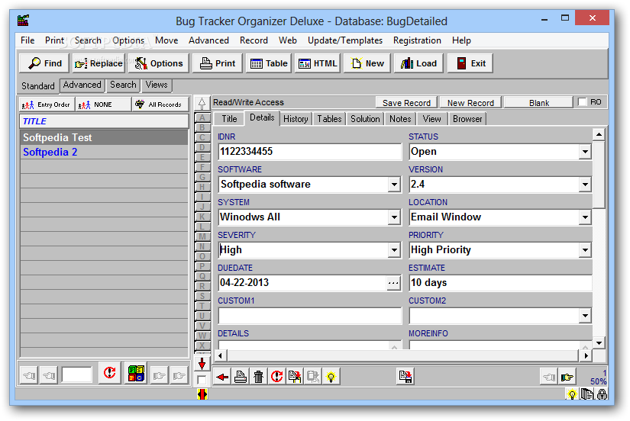Click the red refresh icon in record toolbar
Image resolution: width=630 pixels, height=421 pixels.
(277, 377)
